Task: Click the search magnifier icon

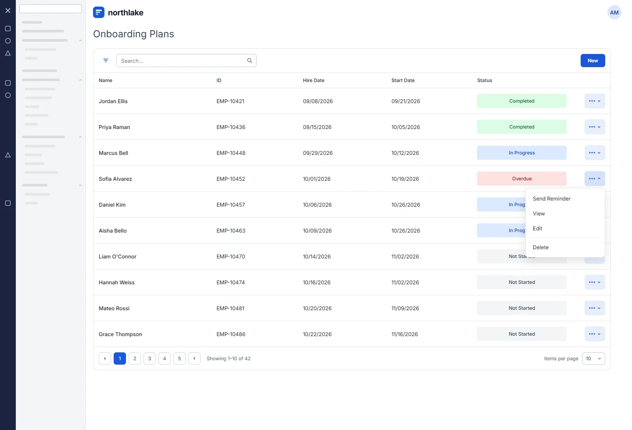Action: (x=250, y=61)
